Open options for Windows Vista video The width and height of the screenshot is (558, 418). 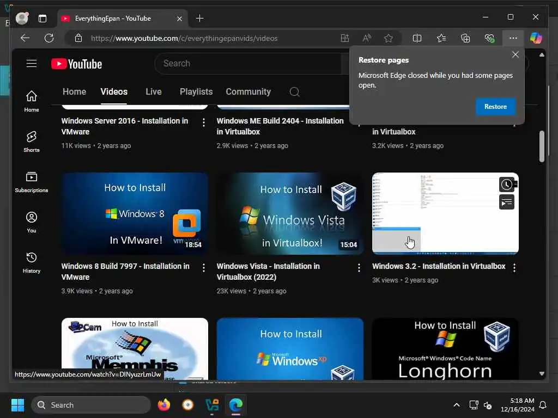(359, 268)
